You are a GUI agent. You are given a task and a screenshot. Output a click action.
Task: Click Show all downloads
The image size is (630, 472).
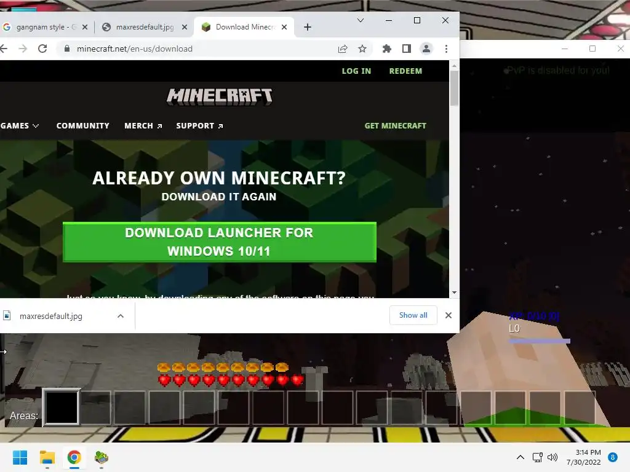coord(413,315)
